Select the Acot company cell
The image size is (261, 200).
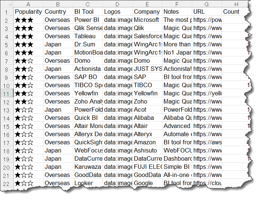(148, 109)
